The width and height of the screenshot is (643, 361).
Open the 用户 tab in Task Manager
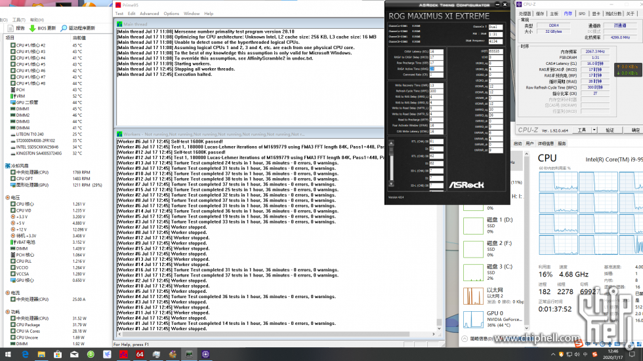(530, 143)
